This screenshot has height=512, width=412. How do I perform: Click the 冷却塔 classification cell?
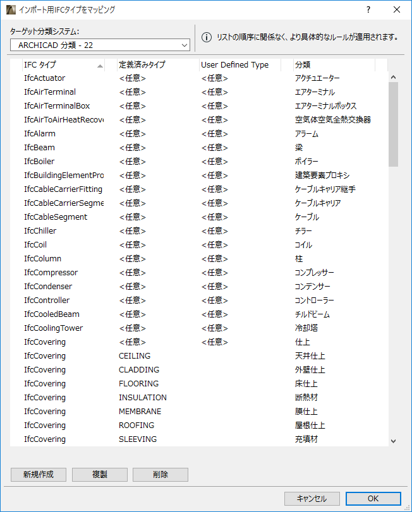(x=306, y=328)
